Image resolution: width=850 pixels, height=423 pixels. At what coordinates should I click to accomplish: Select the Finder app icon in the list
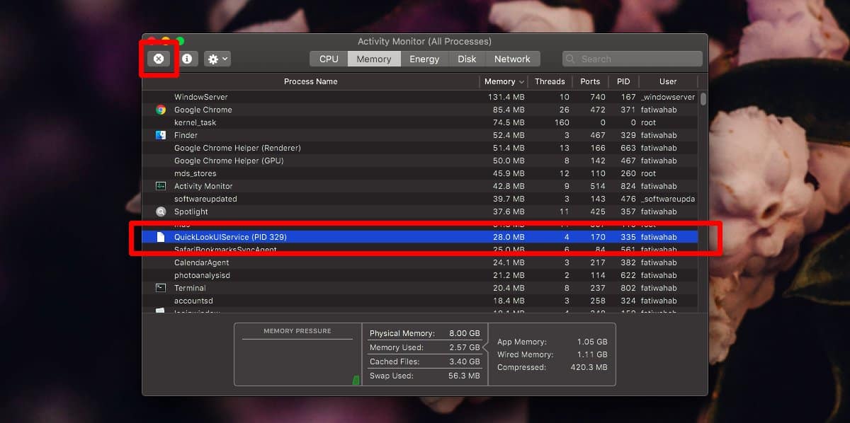pyautogui.click(x=161, y=135)
